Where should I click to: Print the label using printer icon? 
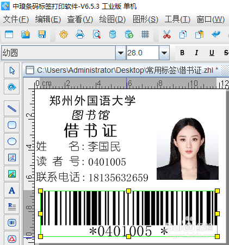click(x=80, y=34)
